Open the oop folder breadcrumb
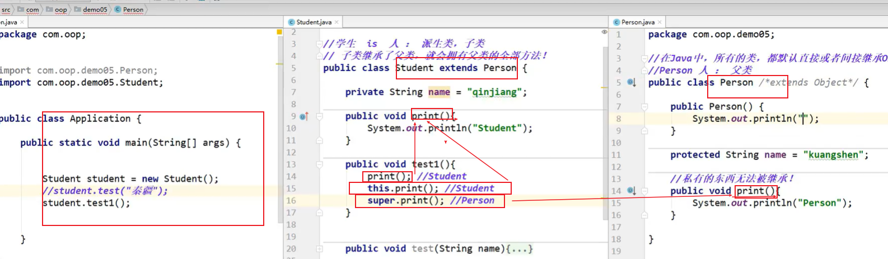This screenshot has height=259, width=888. point(57,10)
